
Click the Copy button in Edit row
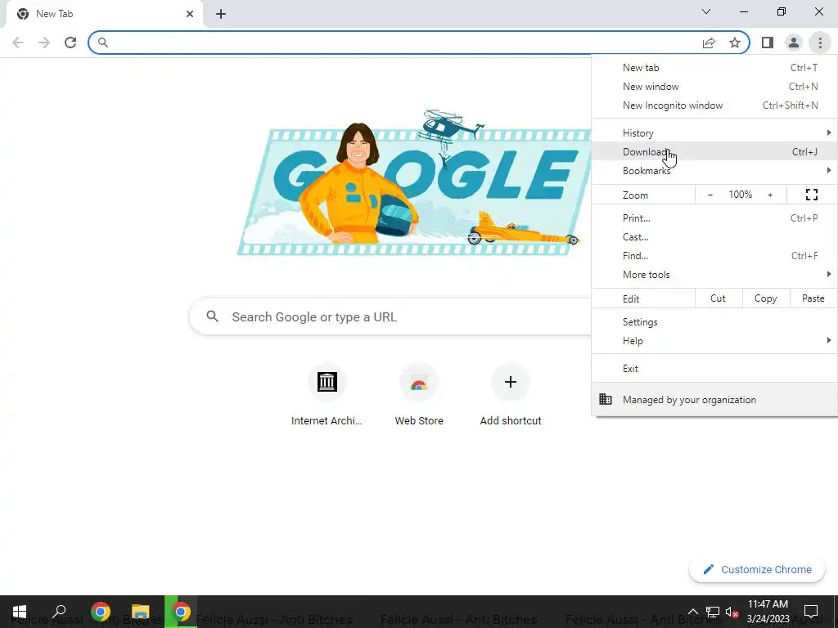(x=765, y=298)
